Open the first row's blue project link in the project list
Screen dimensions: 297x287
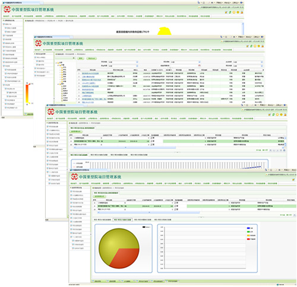pos(90,74)
